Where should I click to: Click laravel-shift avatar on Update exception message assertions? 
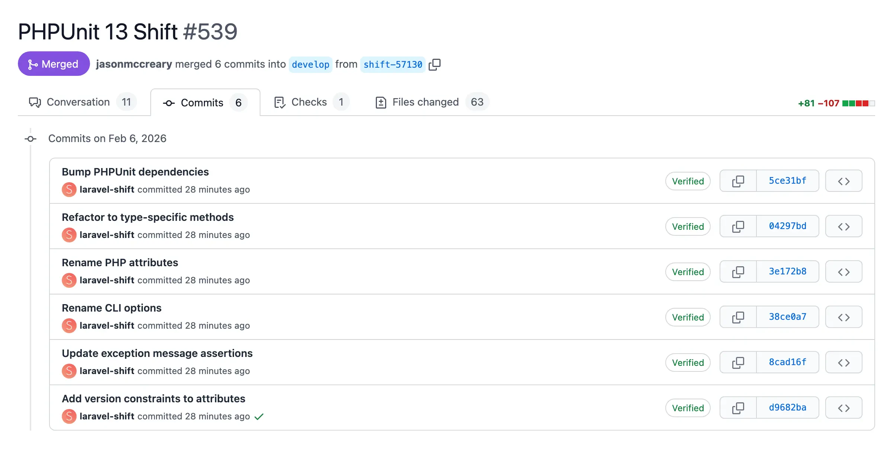[x=69, y=371]
